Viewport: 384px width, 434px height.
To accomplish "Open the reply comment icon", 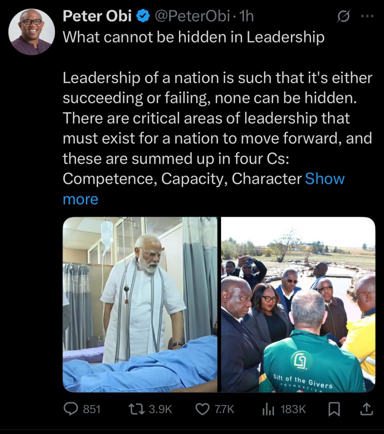I will coord(70,409).
